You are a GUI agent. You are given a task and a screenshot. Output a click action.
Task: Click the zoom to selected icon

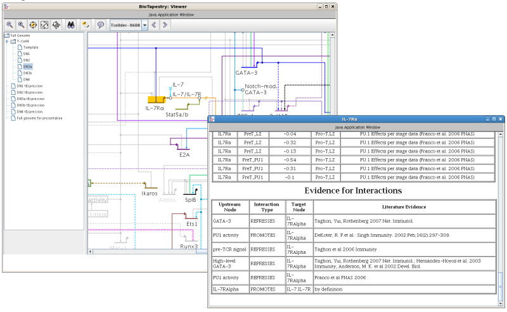(x=33, y=25)
